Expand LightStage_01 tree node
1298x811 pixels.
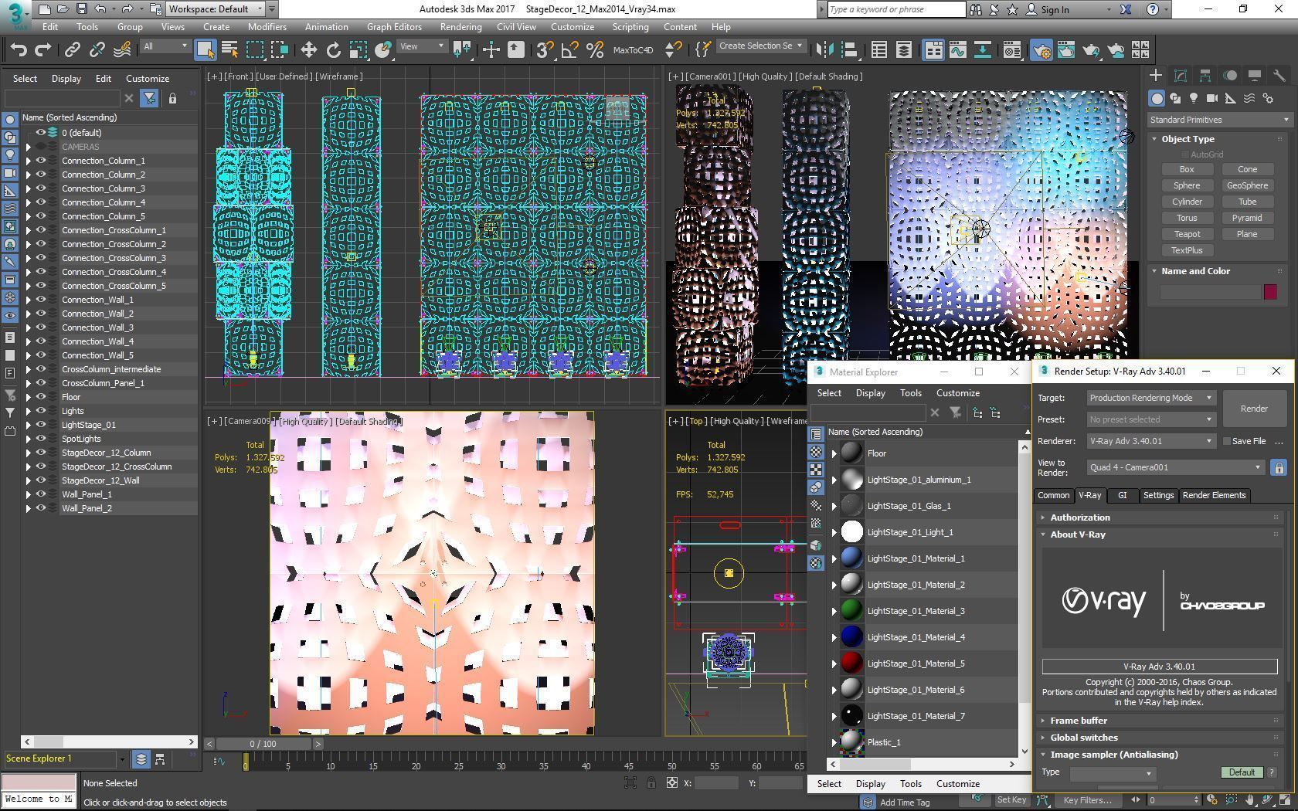(29, 425)
